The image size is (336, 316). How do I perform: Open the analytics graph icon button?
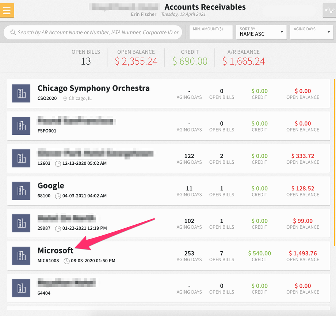(x=329, y=10)
